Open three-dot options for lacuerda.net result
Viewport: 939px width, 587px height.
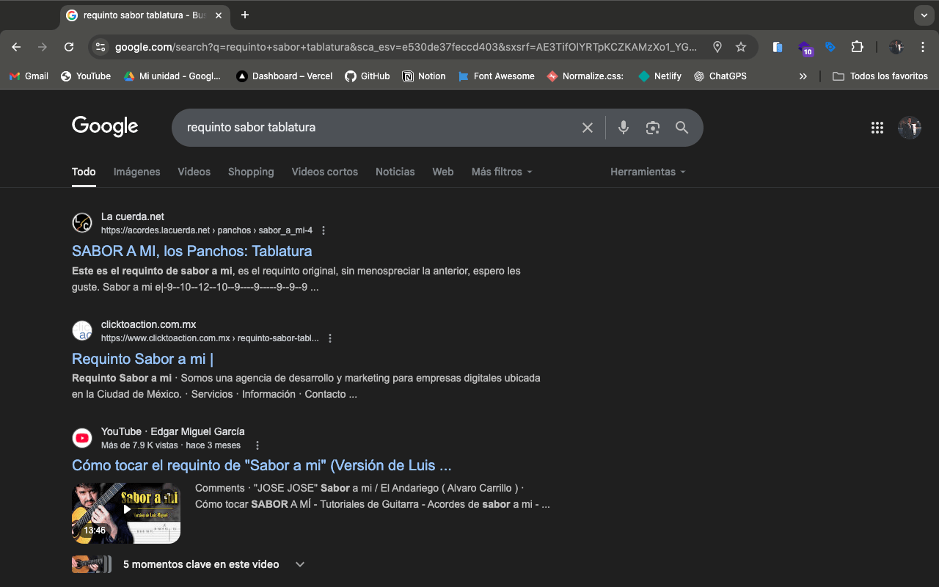coord(324,230)
